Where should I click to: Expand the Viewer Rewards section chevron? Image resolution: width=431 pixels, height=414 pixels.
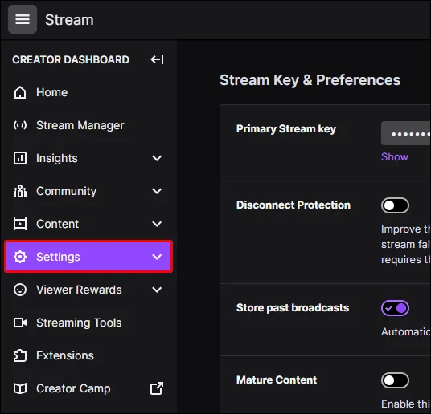pos(157,290)
